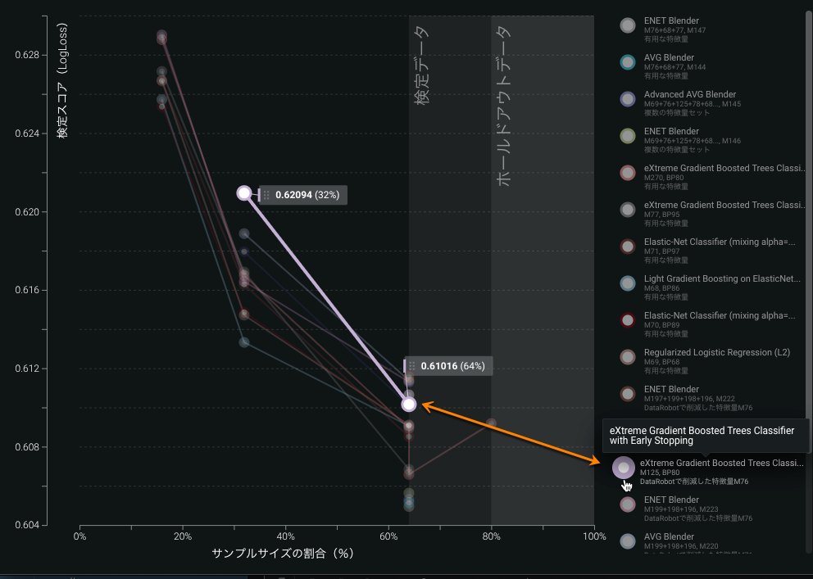Pick the AVG Blender M220 color circle
Screen dimensions: 813x579
click(x=628, y=541)
